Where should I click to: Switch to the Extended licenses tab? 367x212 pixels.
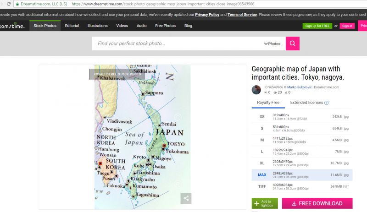pyautogui.click(x=306, y=103)
